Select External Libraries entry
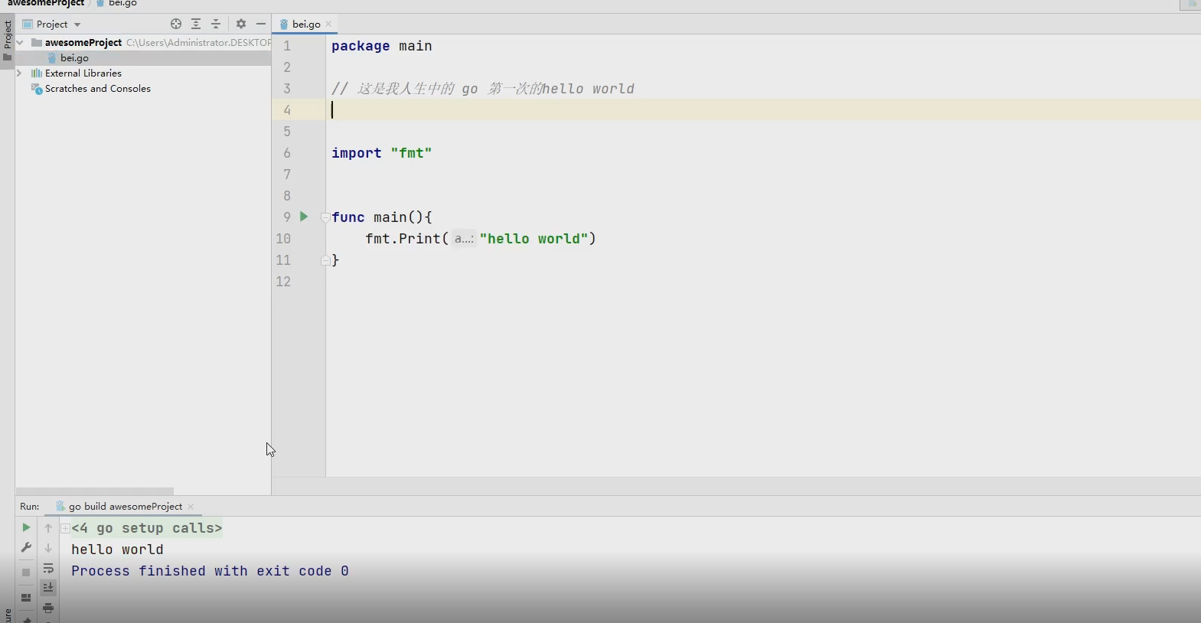This screenshot has height=623, width=1201. tap(83, 73)
